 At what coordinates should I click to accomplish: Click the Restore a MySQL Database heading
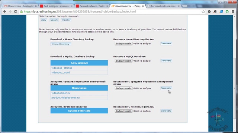tap(129, 57)
